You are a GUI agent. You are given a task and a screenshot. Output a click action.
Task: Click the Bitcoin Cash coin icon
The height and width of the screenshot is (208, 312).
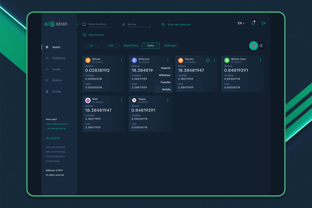[227, 60]
